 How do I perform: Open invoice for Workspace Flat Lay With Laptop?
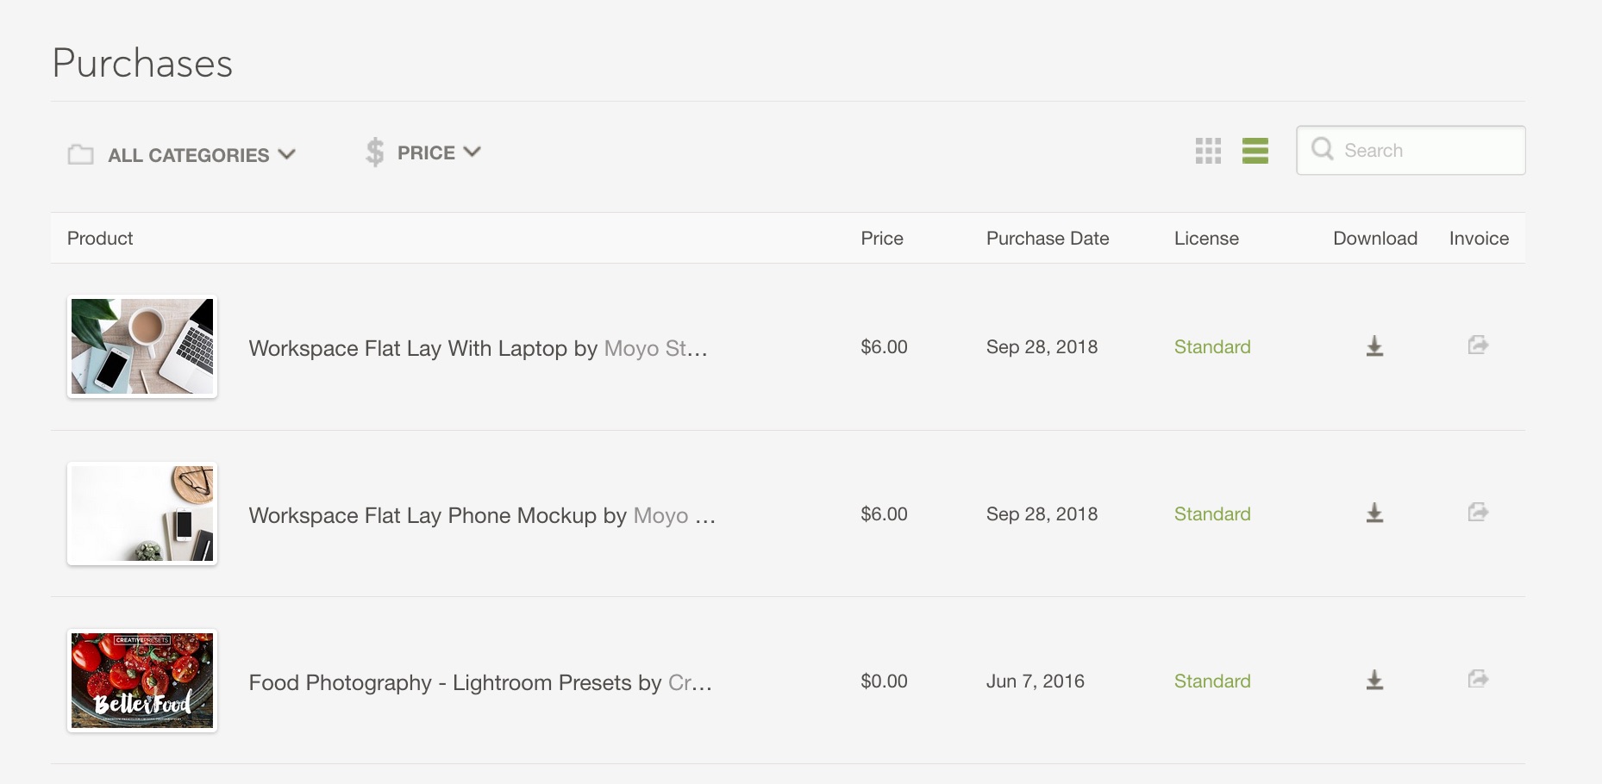pyautogui.click(x=1478, y=345)
